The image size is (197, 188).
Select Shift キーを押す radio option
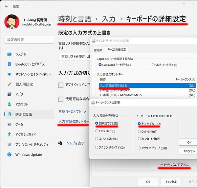pyautogui.click(x=153, y=65)
